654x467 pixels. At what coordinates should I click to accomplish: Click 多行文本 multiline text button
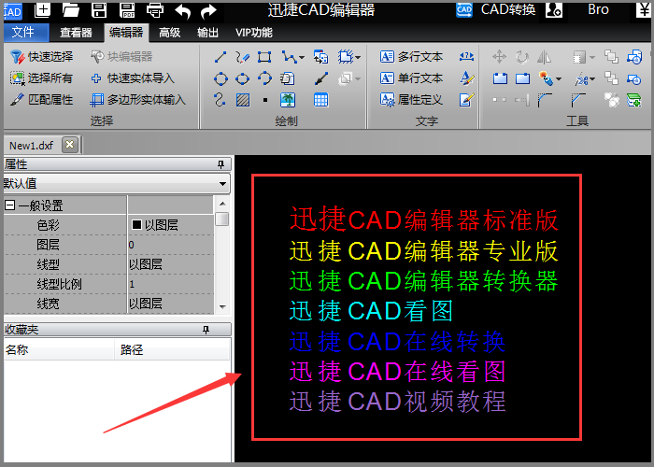click(412, 57)
